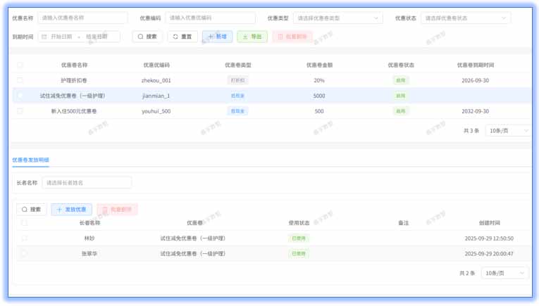Image resolution: width=539 pixels, height=306 pixels.
Task: Open the 优惠类型 dropdown
Action: pos(337,18)
